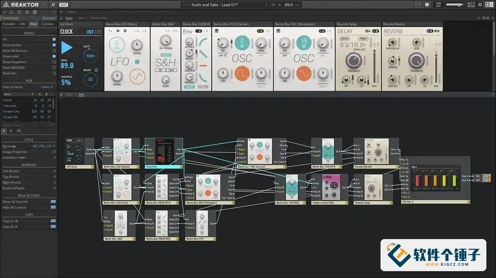
Task: Click the LFO sine waveform circle icon
Action: (137, 76)
